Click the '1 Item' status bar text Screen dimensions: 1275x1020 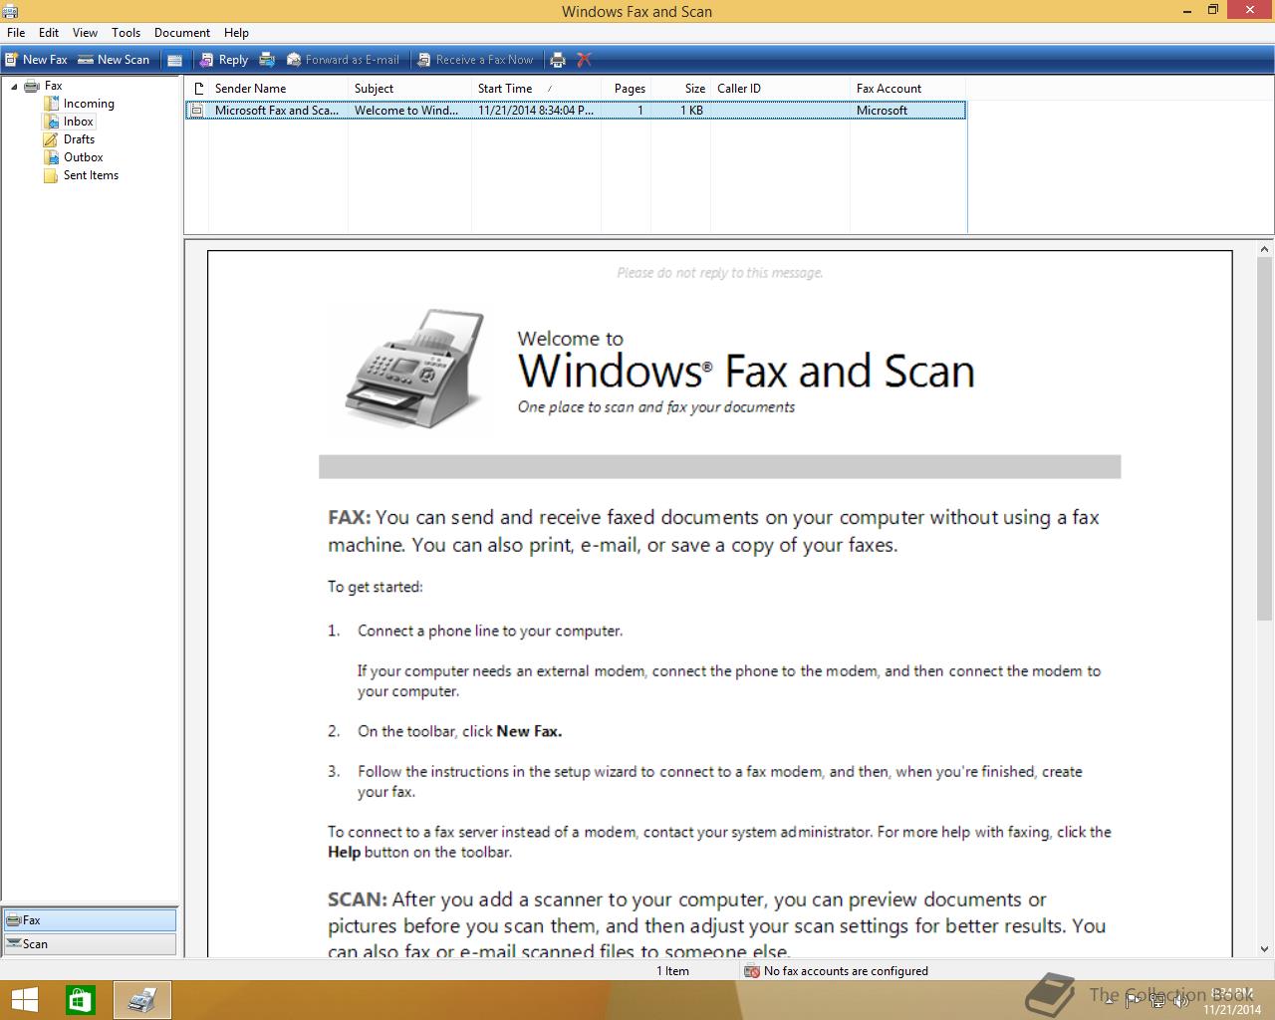(x=672, y=971)
